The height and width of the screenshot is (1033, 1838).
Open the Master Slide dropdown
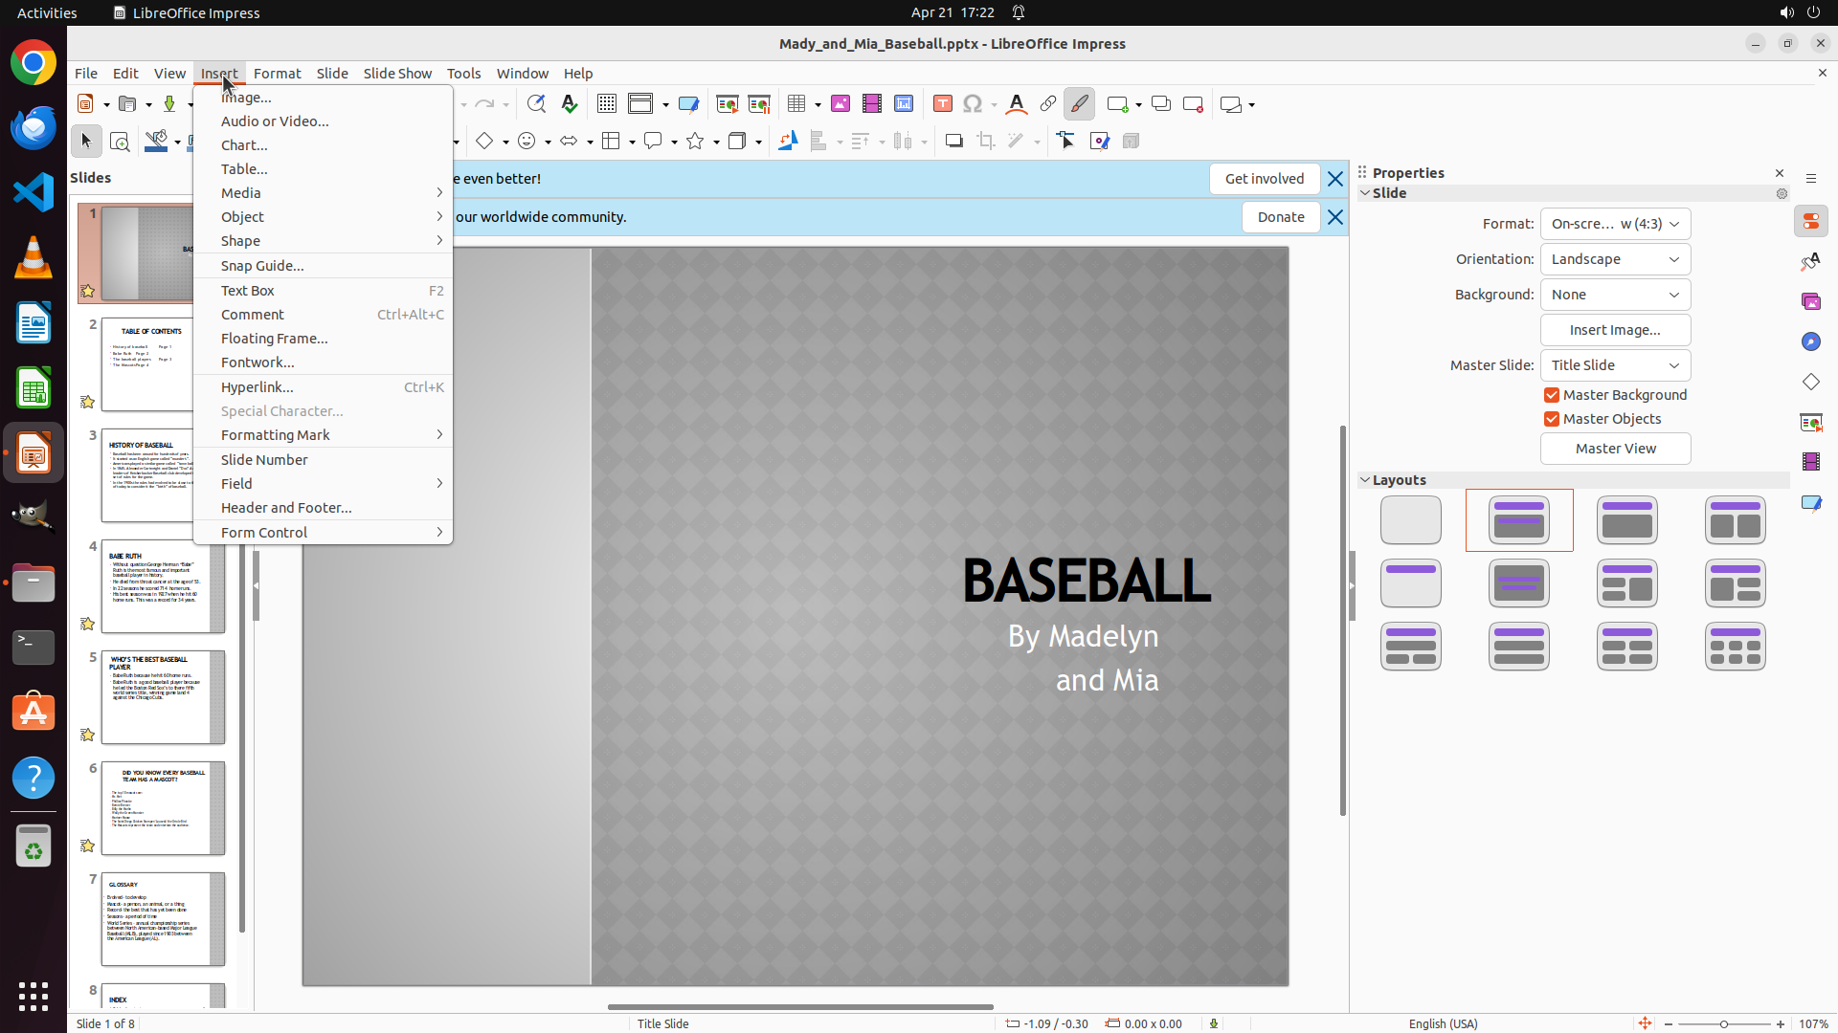[1615, 365]
